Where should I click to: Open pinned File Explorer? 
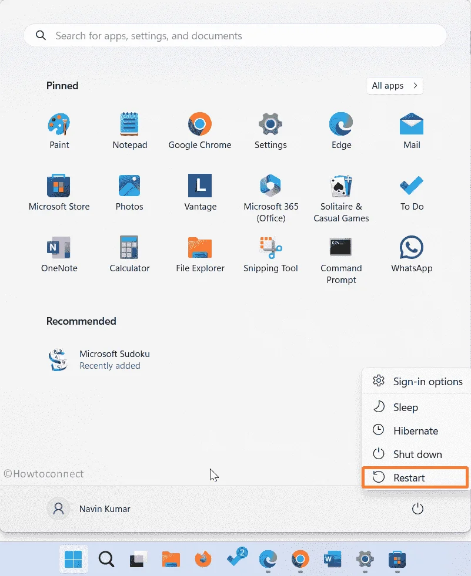coord(200,254)
